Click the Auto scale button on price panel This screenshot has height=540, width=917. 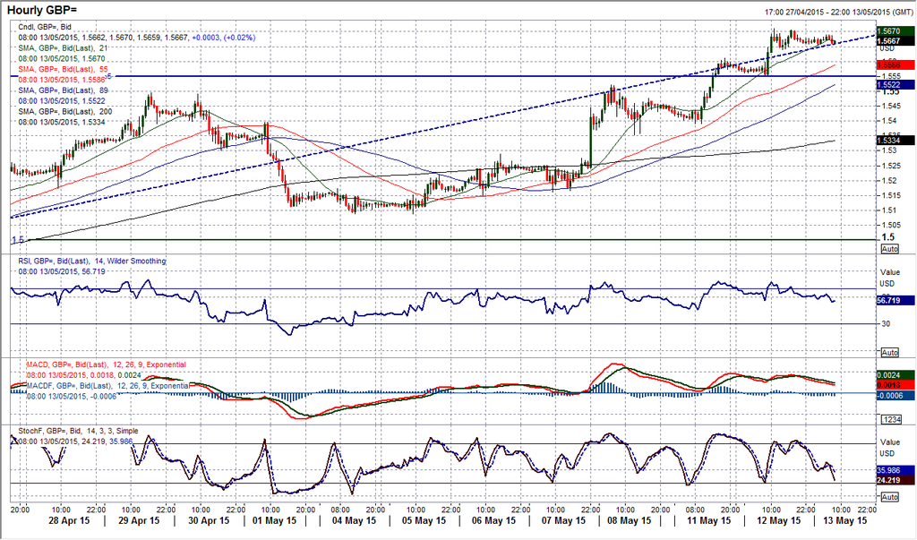click(x=889, y=249)
